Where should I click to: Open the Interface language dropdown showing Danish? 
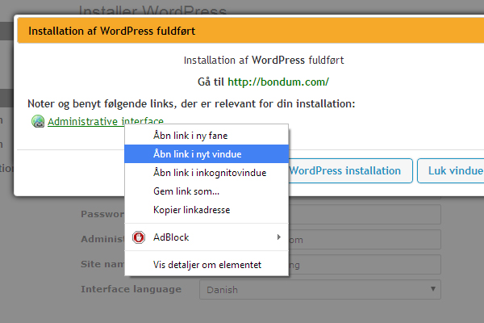click(x=320, y=290)
